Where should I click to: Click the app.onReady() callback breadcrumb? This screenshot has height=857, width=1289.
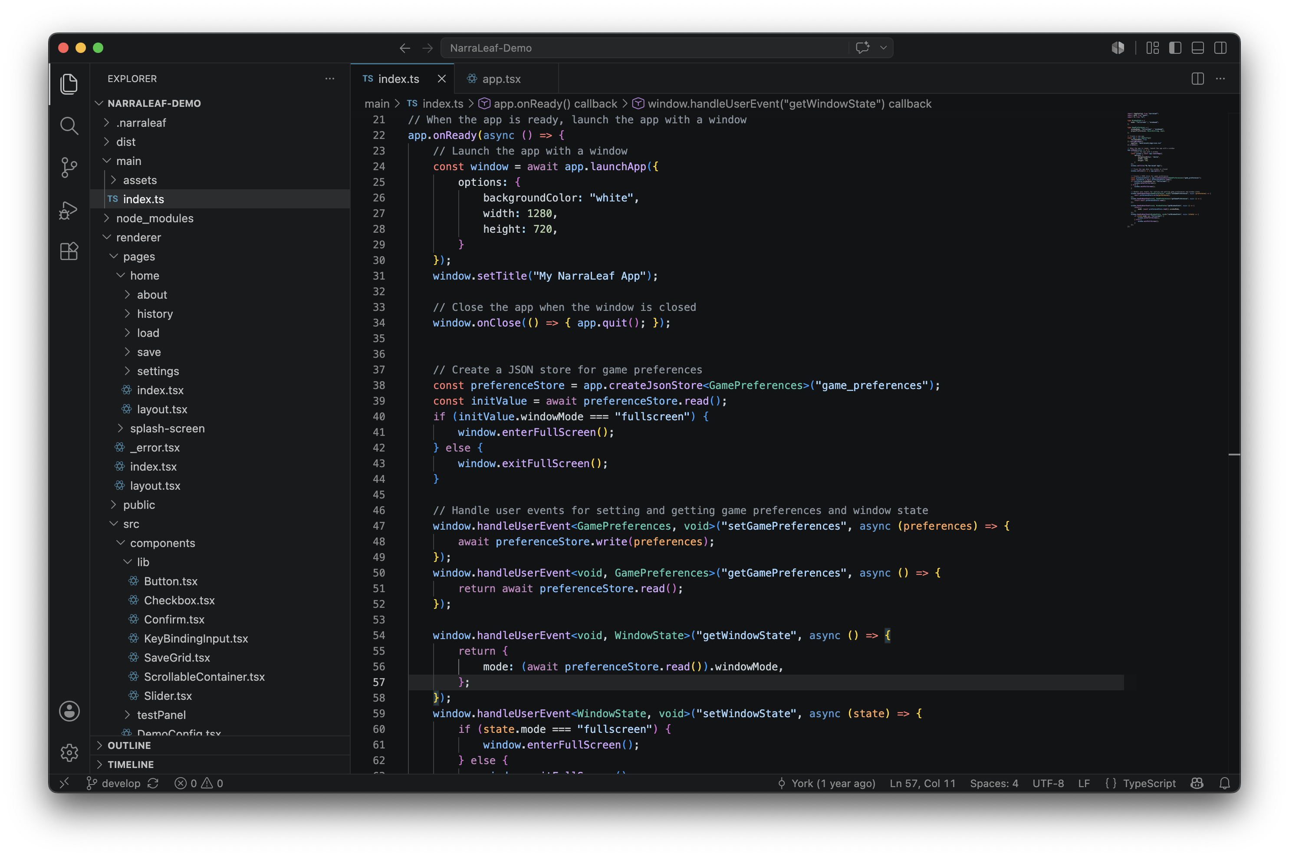[548, 104]
